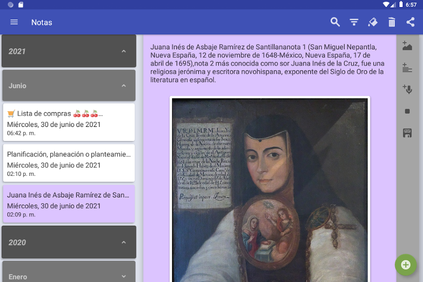Open the Lista de compras note
423x282 pixels.
coord(69,122)
